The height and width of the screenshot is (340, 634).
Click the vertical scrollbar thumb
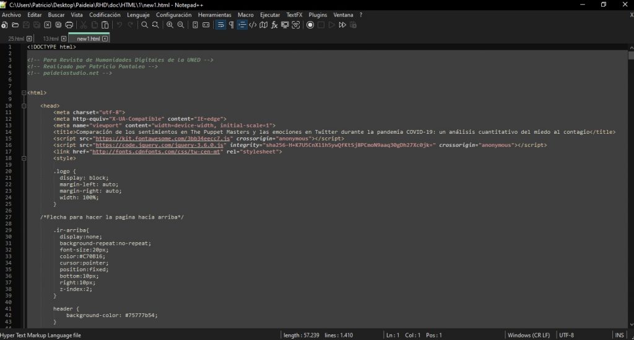point(631,55)
